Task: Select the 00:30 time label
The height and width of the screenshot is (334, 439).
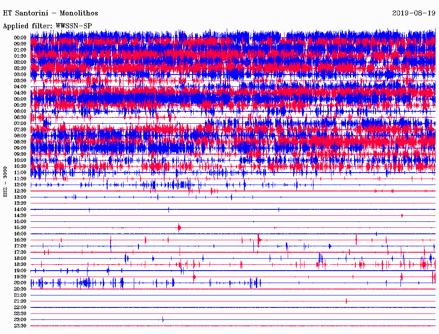Action: tap(20, 44)
